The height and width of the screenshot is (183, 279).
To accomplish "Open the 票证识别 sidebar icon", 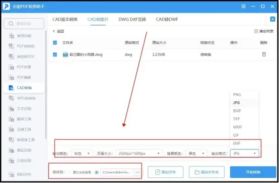I will pyautogui.click(x=12, y=150).
